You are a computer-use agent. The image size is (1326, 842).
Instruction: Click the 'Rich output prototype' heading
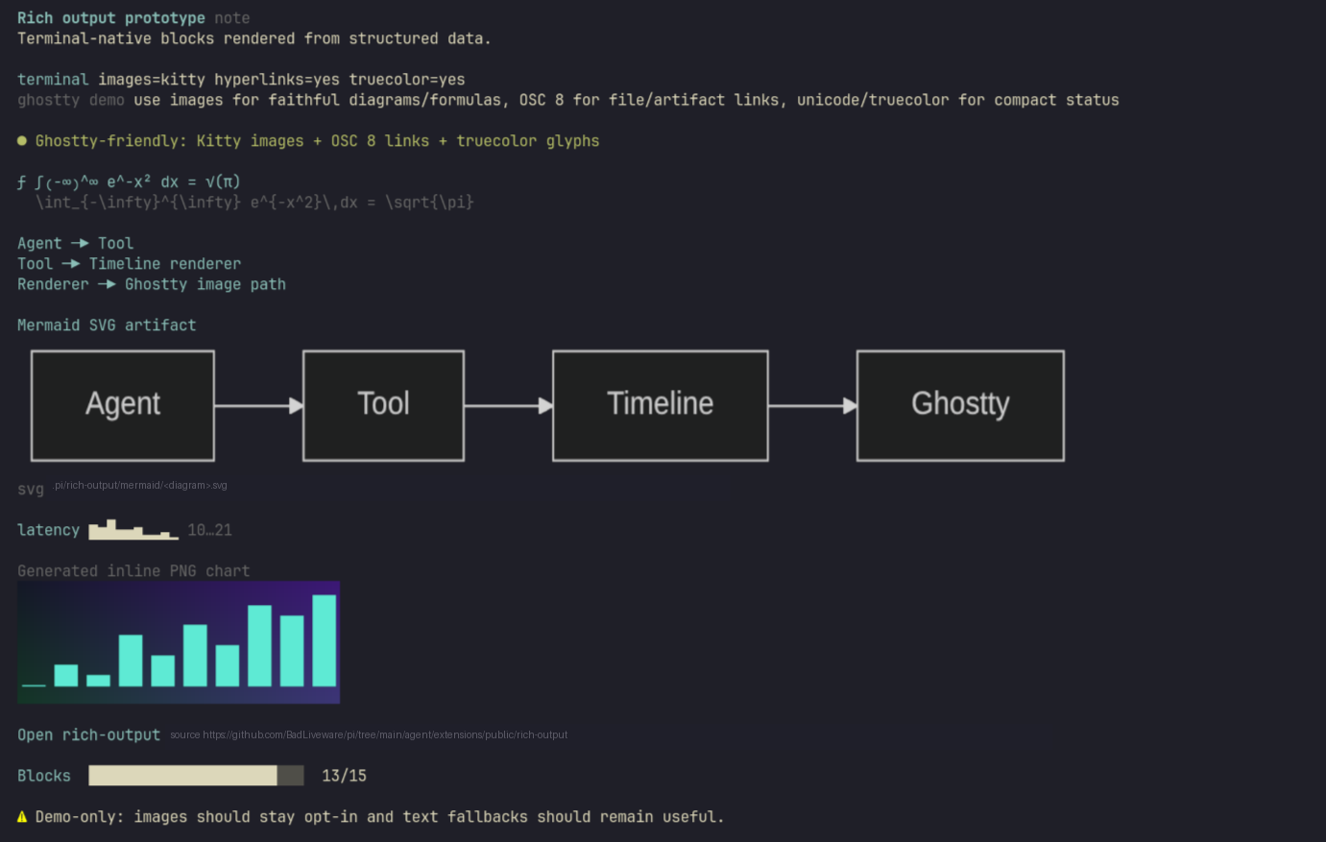[111, 18]
